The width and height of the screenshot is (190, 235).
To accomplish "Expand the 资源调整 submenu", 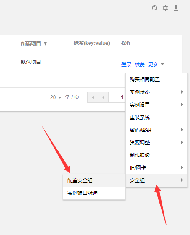I will (157, 143).
